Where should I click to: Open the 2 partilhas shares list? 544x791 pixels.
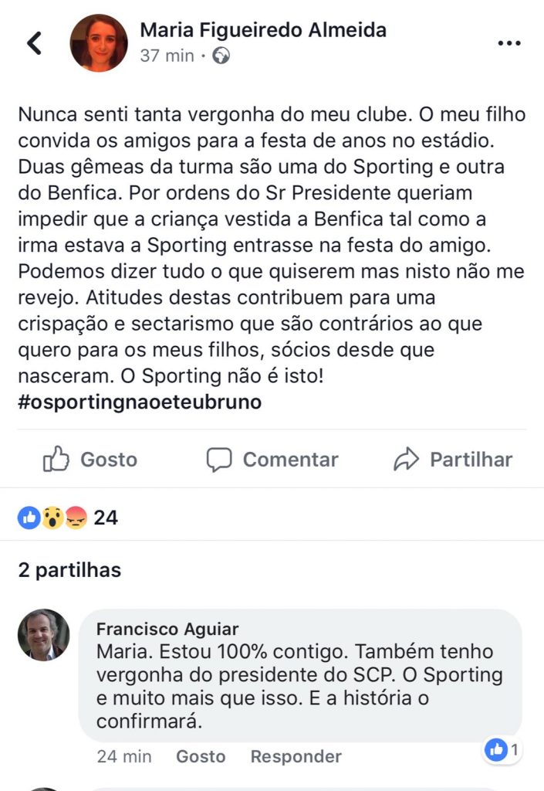[x=69, y=571]
